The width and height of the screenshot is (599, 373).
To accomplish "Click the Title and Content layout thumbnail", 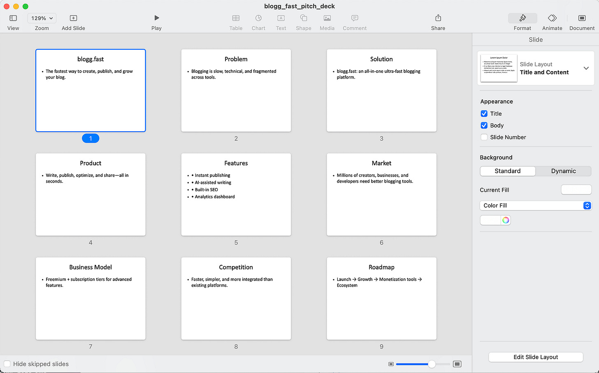I will 499,68.
